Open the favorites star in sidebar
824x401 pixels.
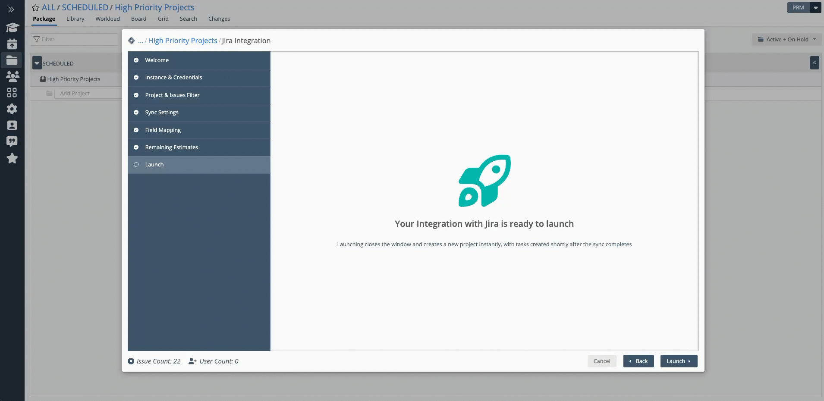(x=12, y=158)
